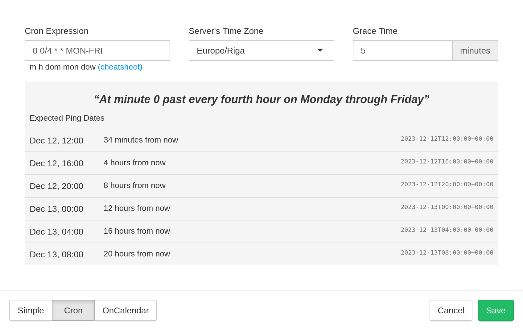Select the Dec 13, 08:00 ping row
The width and height of the screenshot is (523, 330).
coord(261,254)
